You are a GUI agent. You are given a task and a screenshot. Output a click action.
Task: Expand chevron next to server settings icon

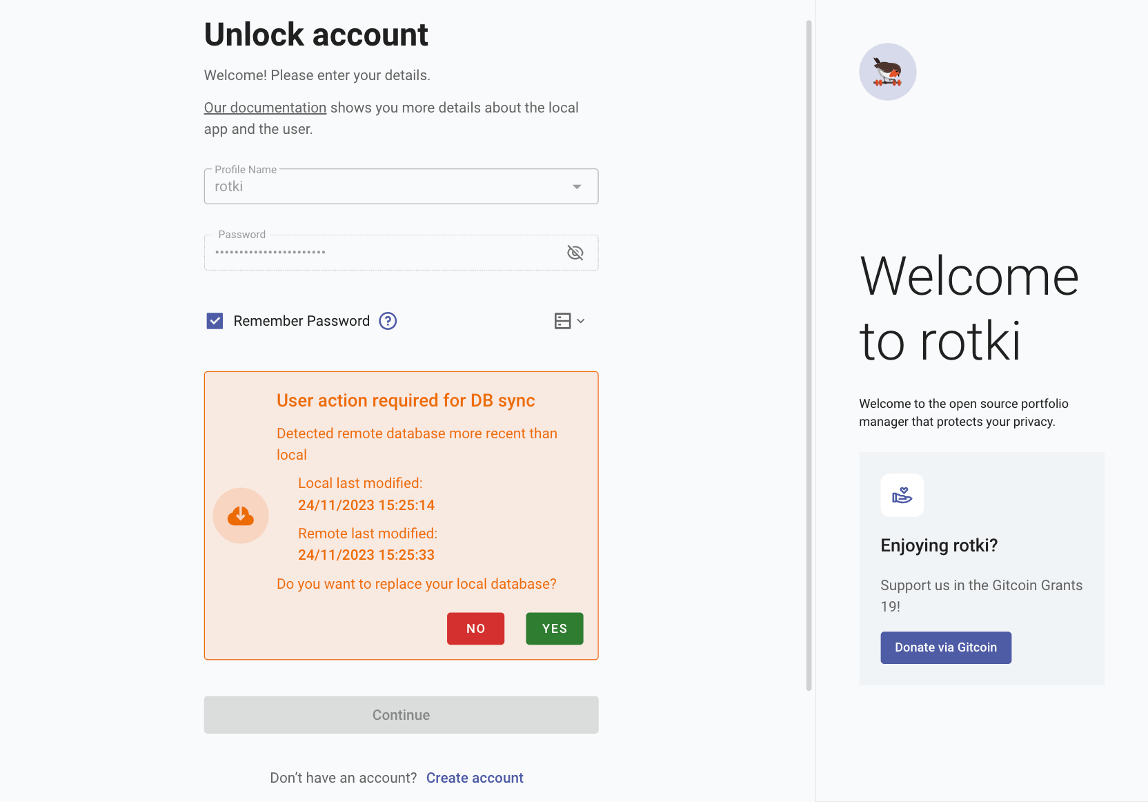pyautogui.click(x=581, y=321)
